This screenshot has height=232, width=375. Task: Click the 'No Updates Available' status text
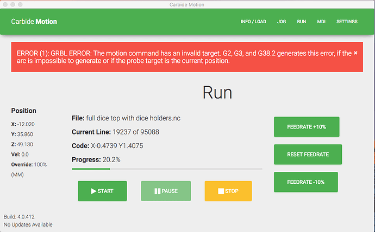point(28,224)
